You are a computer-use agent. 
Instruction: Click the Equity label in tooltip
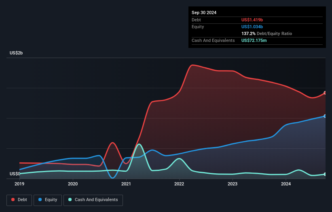point(198,27)
